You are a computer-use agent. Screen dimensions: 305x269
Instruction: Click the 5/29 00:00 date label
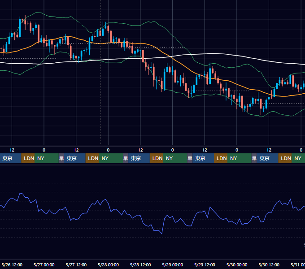[x=173, y=265]
